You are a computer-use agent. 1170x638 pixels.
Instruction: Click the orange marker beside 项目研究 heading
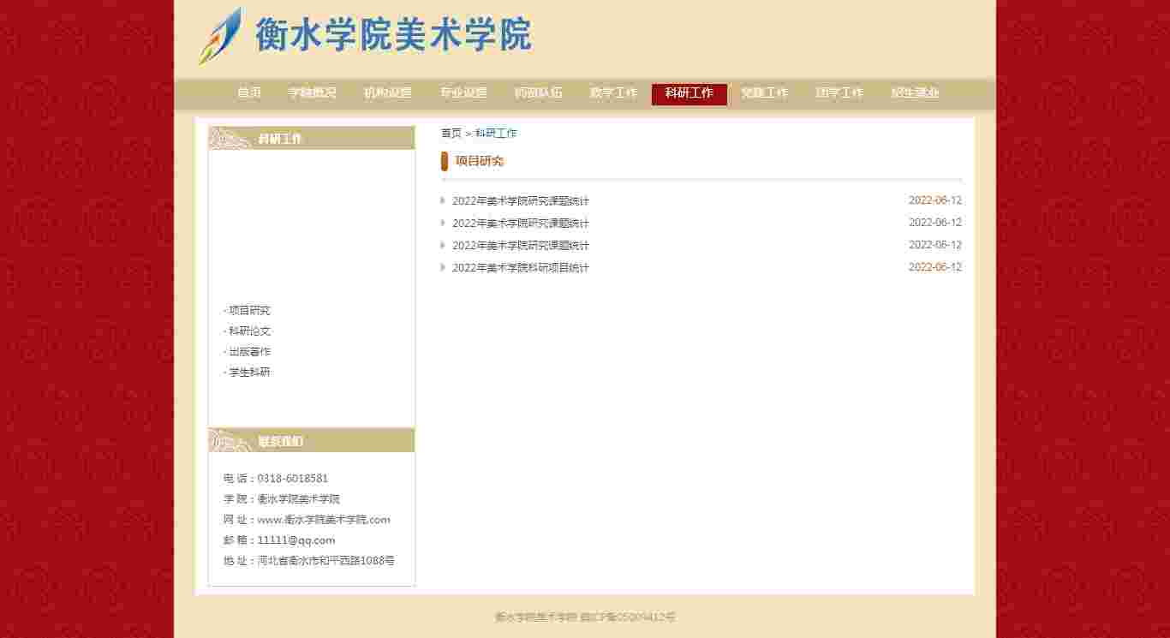tap(445, 161)
